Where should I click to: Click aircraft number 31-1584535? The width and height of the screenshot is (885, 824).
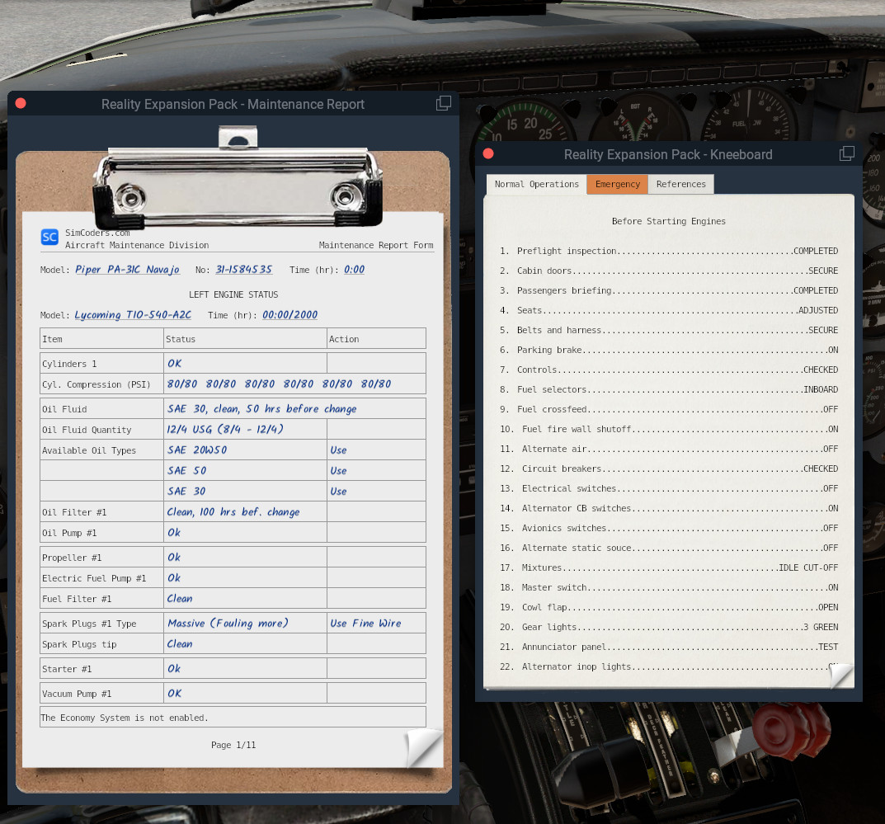pos(244,270)
